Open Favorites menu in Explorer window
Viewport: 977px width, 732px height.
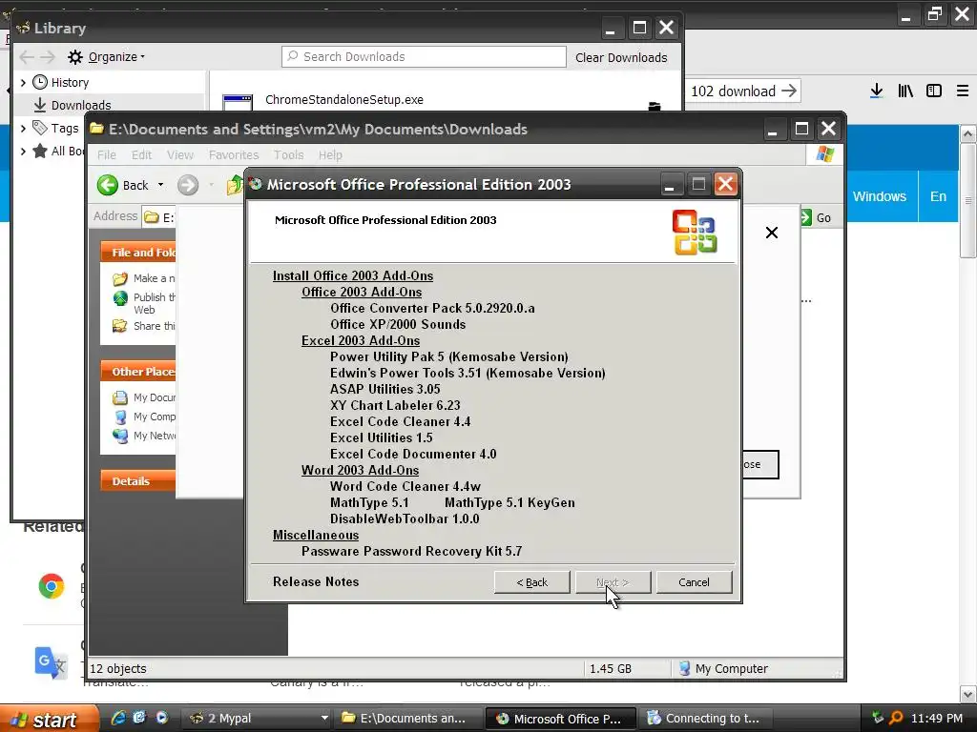(234, 155)
